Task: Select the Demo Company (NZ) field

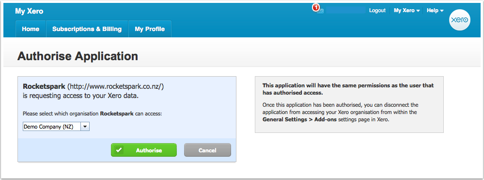Action: (56, 127)
